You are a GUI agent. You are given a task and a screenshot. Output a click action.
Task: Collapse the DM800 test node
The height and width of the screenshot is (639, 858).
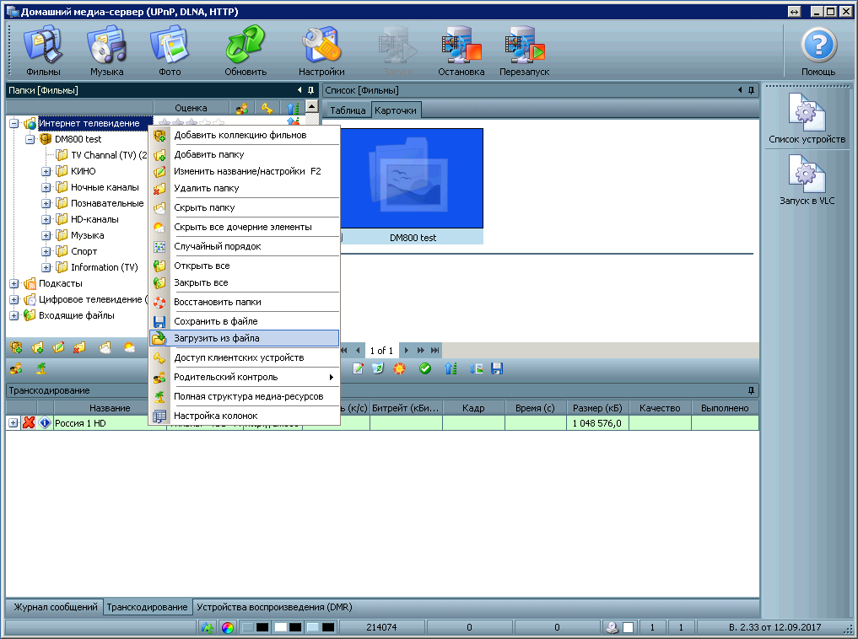[x=30, y=139]
